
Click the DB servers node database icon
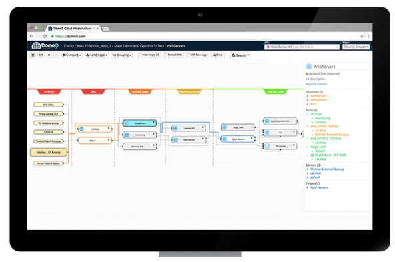point(267,146)
